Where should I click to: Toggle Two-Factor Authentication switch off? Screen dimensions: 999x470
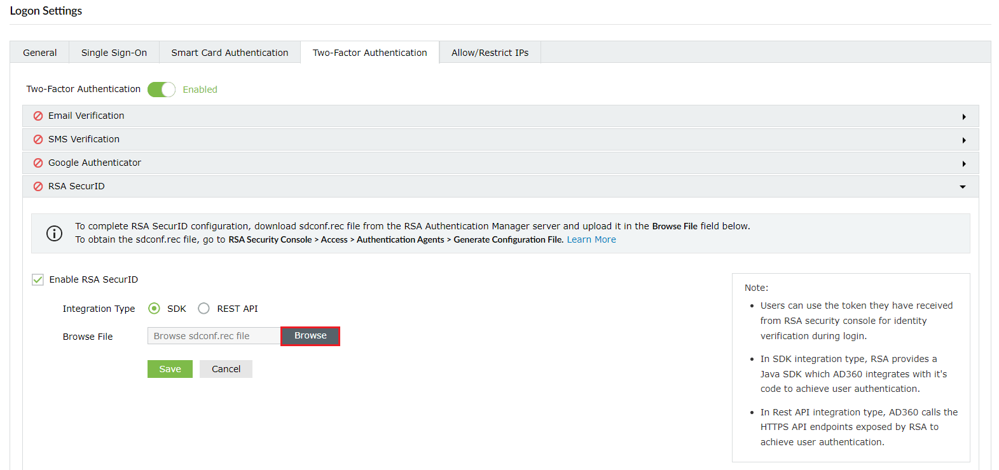162,90
